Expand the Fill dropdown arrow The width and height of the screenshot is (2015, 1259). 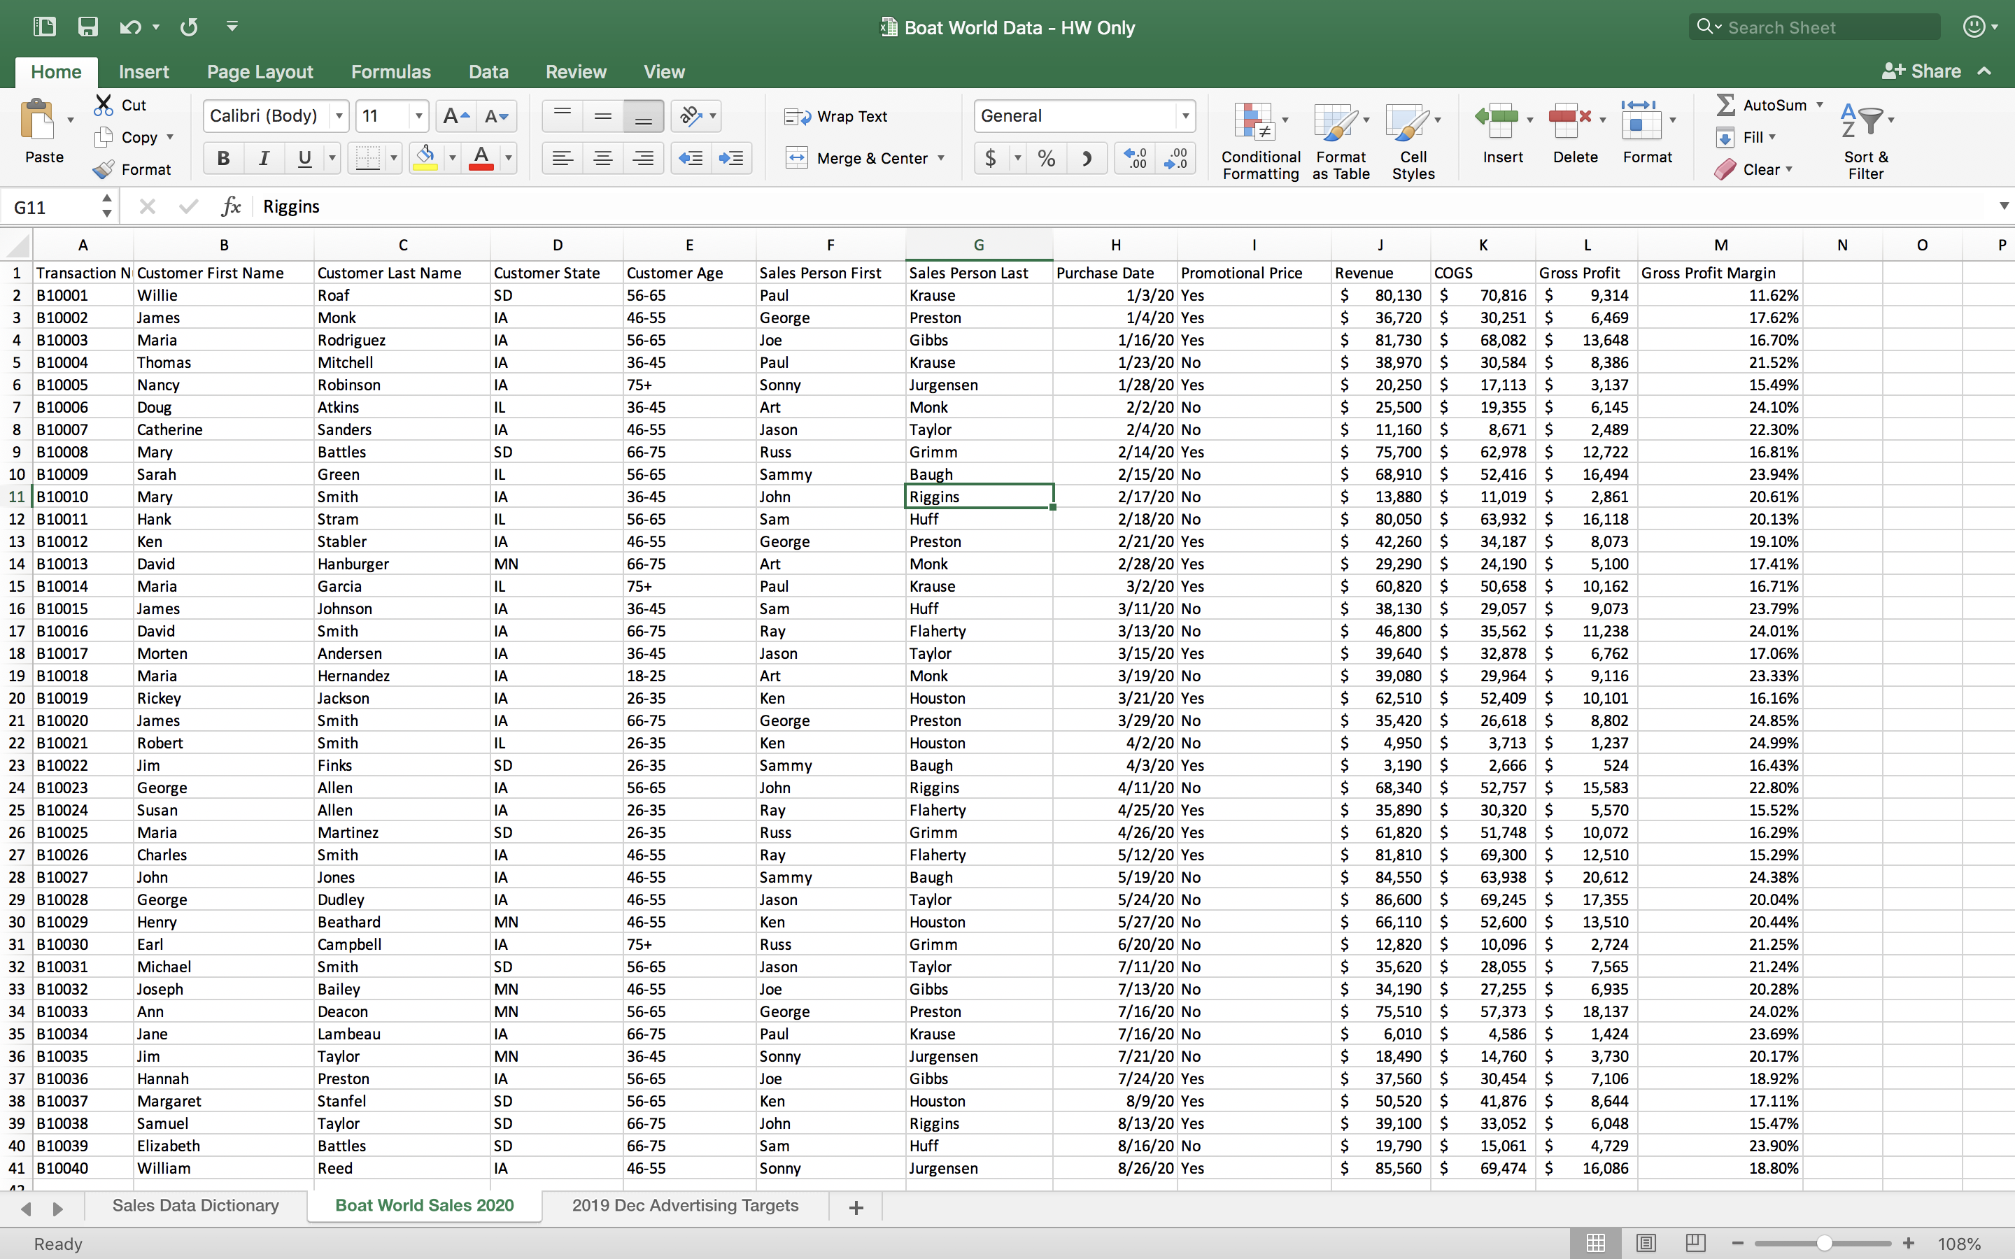(x=1772, y=136)
